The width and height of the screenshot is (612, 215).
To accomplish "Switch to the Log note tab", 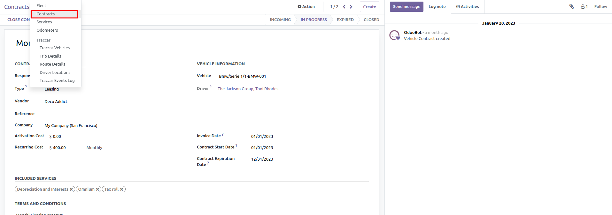I will click(x=437, y=7).
